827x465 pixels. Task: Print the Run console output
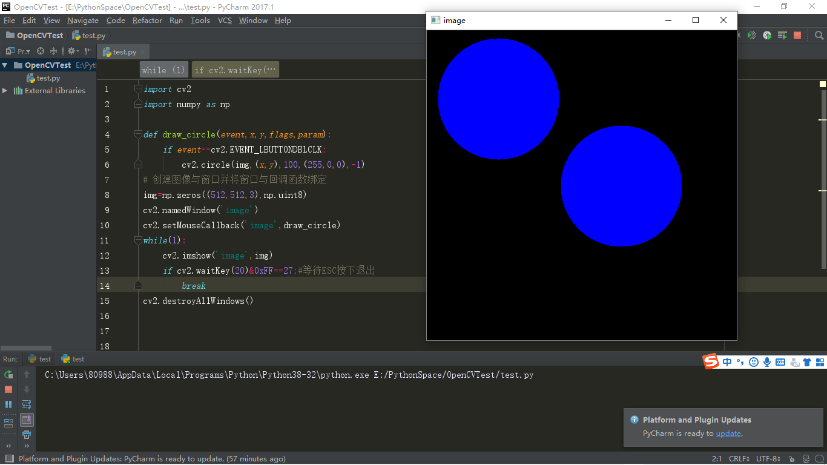point(27,434)
